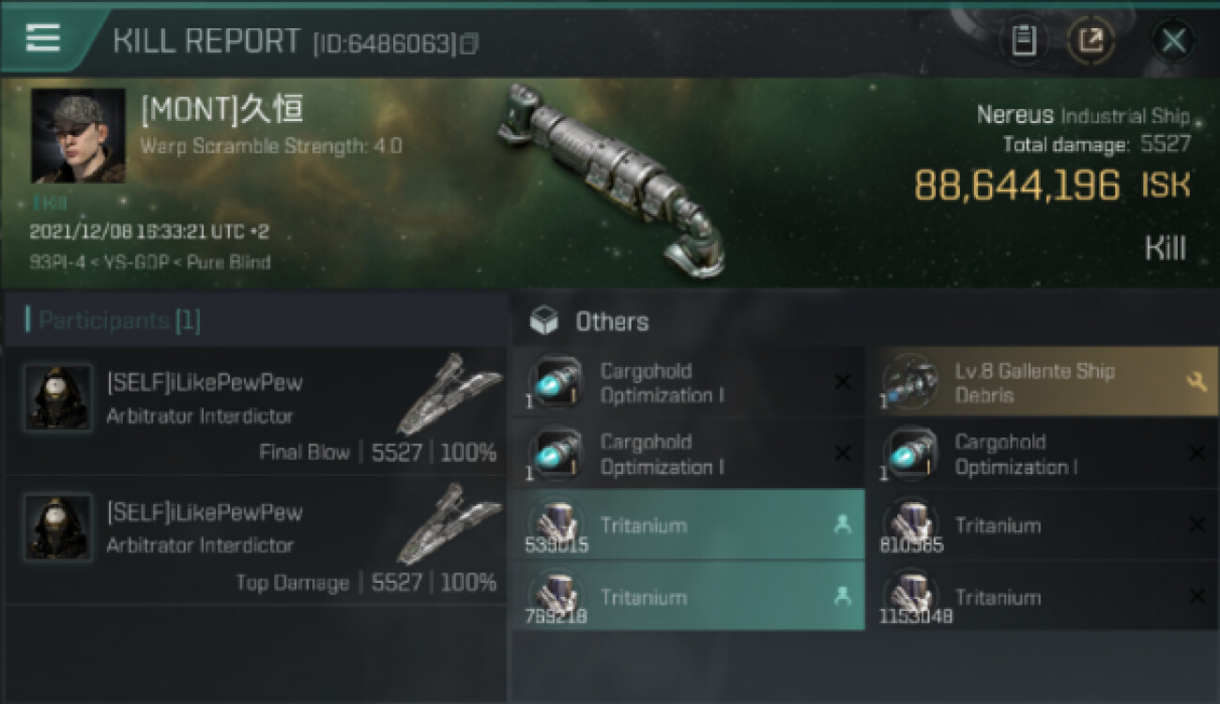Open the clipboard notes icon
Image resolution: width=1220 pixels, height=704 pixels.
point(1024,40)
